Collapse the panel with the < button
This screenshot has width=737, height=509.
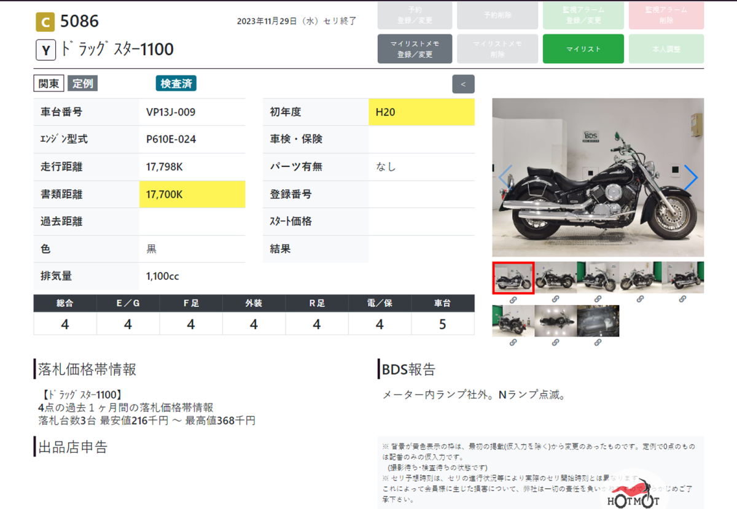click(x=463, y=84)
